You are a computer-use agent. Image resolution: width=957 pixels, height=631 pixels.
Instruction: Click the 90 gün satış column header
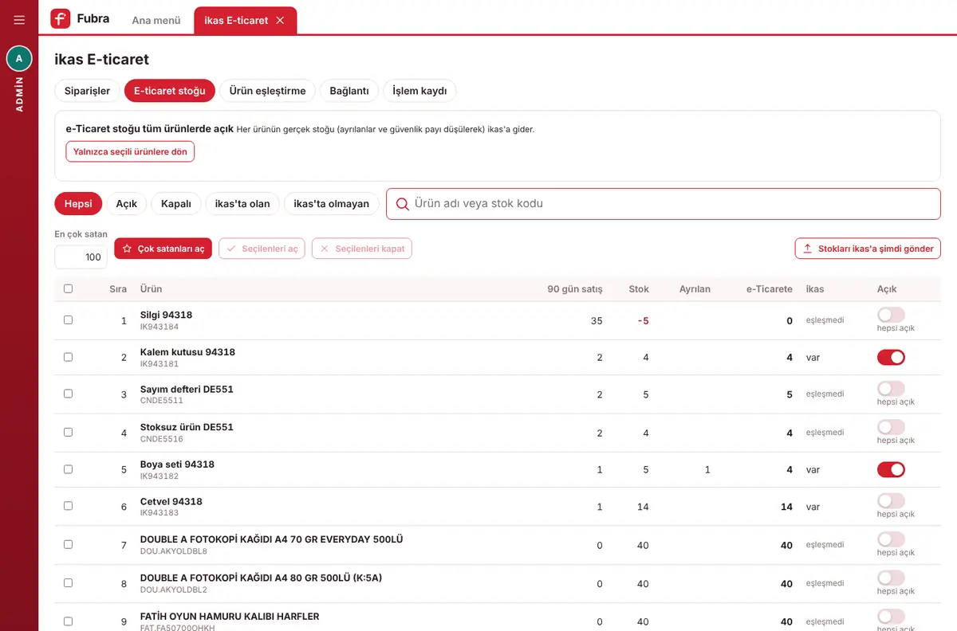(x=575, y=289)
